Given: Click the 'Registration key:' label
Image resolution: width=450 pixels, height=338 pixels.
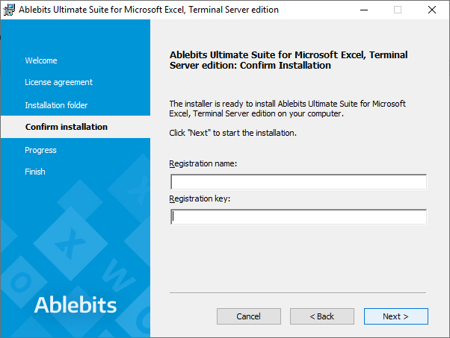Looking at the screenshot, I should pos(200,198).
